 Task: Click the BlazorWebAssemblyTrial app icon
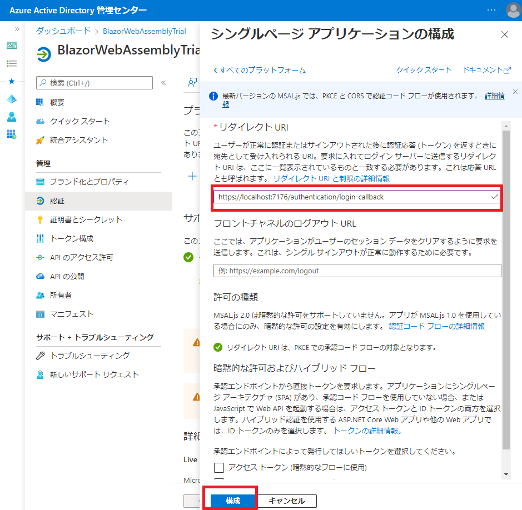click(43, 54)
